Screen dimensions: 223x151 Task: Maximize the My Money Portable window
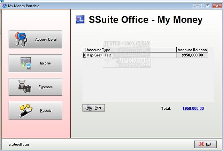coord(207,6)
